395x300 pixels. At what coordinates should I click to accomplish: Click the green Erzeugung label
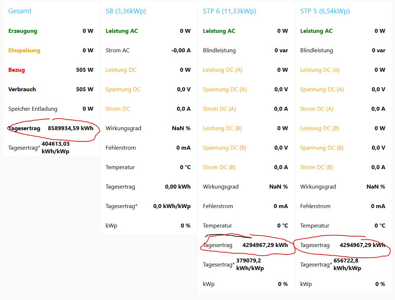click(x=23, y=31)
